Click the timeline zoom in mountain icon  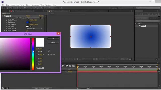tap(88, 88)
